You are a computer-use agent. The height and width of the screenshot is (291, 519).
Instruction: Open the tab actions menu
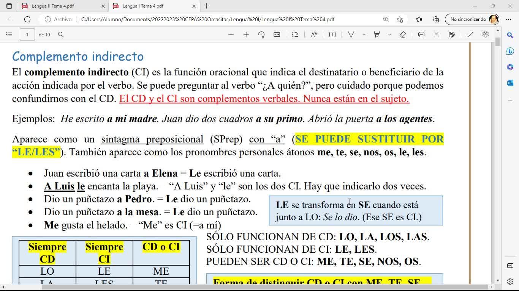pyautogui.click(x=9, y=6)
